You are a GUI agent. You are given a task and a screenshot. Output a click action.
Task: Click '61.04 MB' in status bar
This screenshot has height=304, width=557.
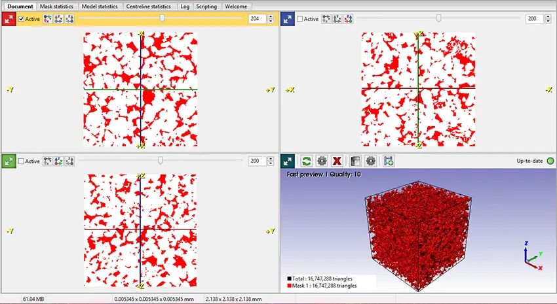click(x=33, y=299)
